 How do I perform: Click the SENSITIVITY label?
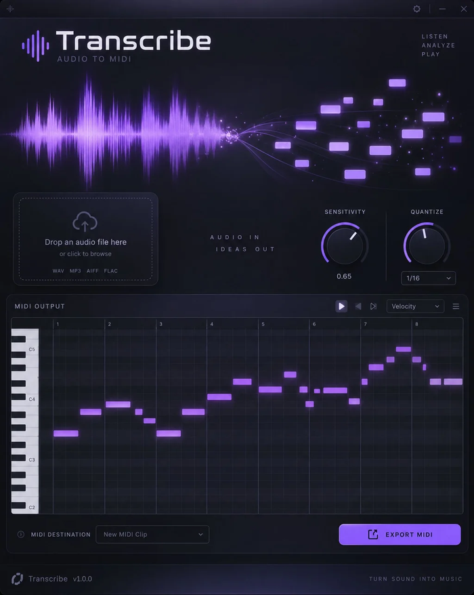coord(345,211)
